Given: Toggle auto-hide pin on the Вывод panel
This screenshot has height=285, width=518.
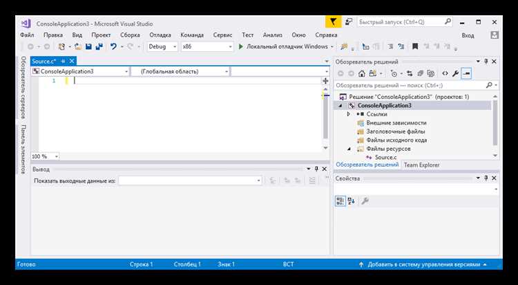Looking at the screenshot, I should coord(316,169).
